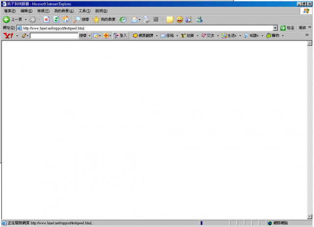Open the 工具(T) Tools menu

point(84,11)
